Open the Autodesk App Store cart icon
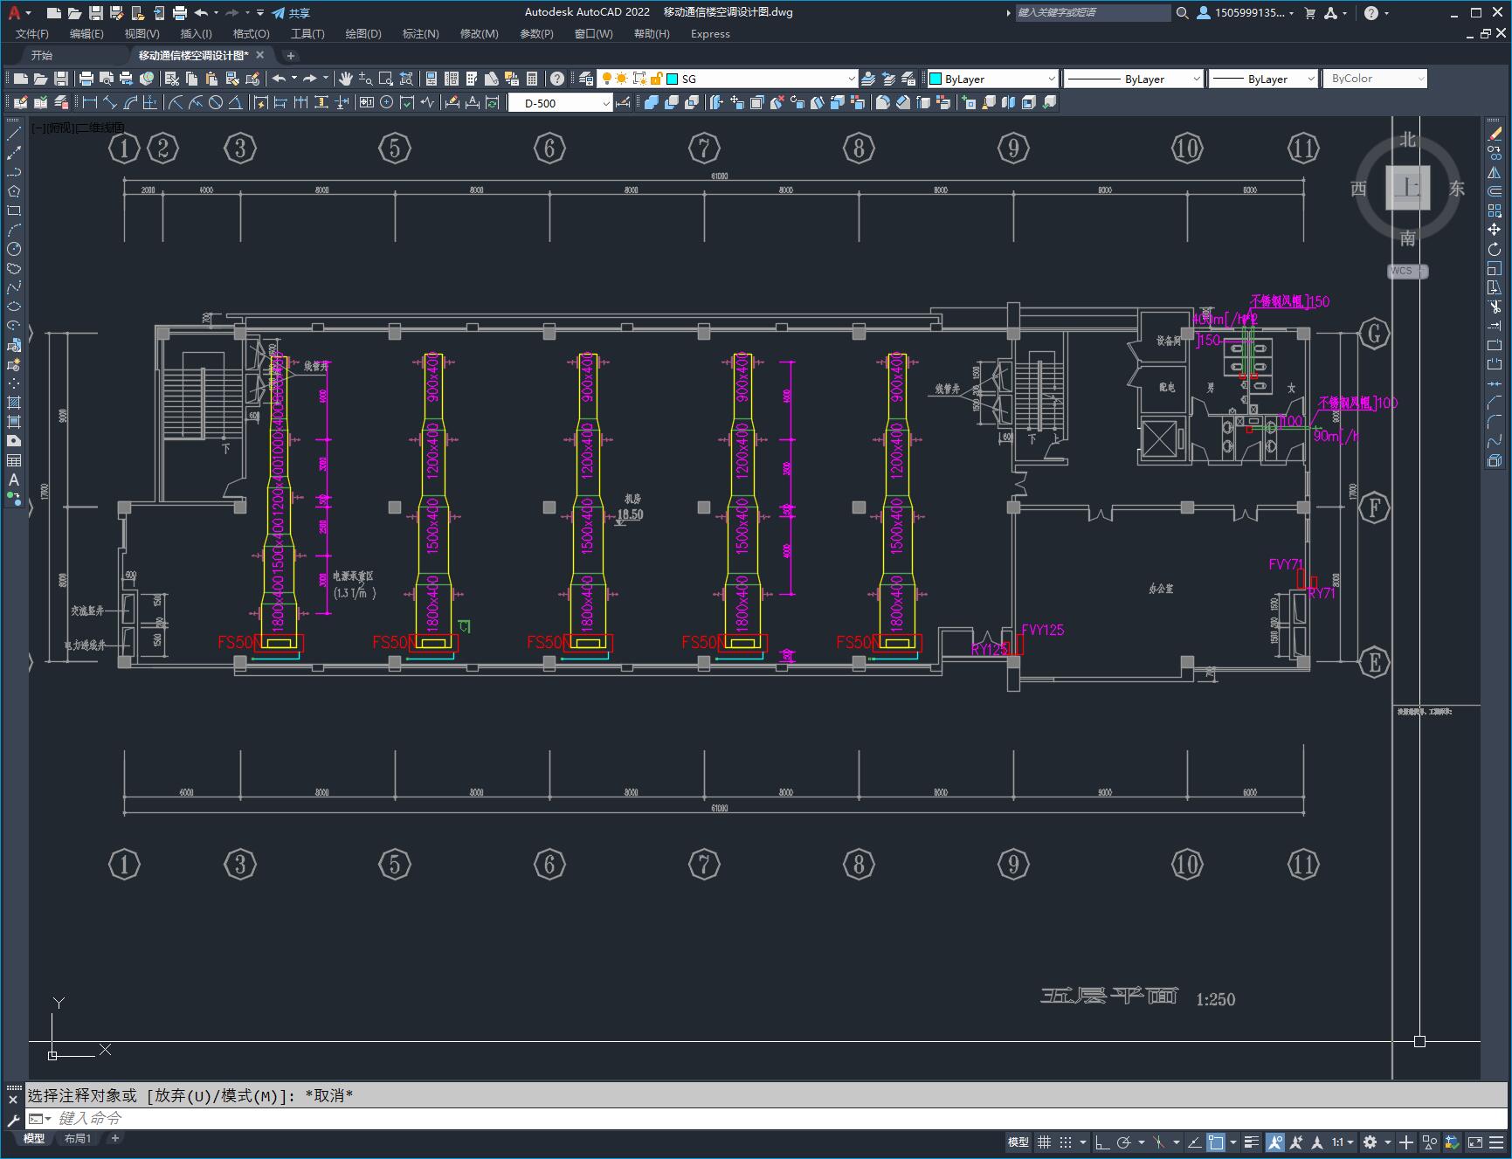 click(x=1309, y=13)
